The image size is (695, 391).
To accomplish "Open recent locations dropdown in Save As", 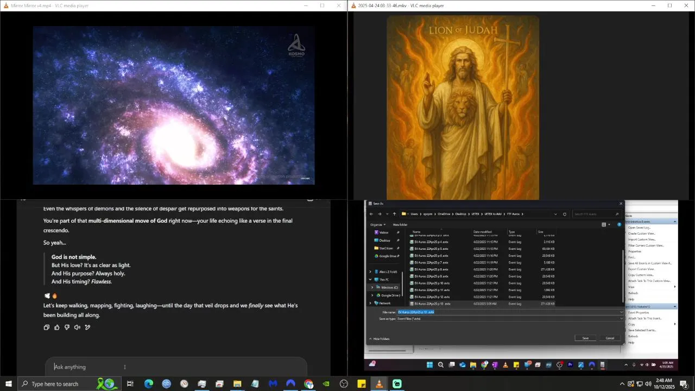I will click(x=387, y=214).
